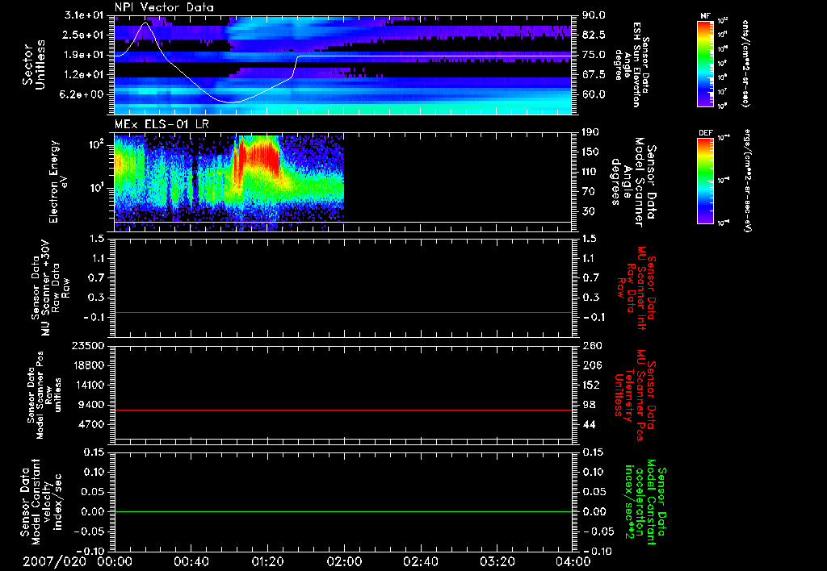Click the 'Sector Unitless' axis label
827x571 pixels.
34,65
